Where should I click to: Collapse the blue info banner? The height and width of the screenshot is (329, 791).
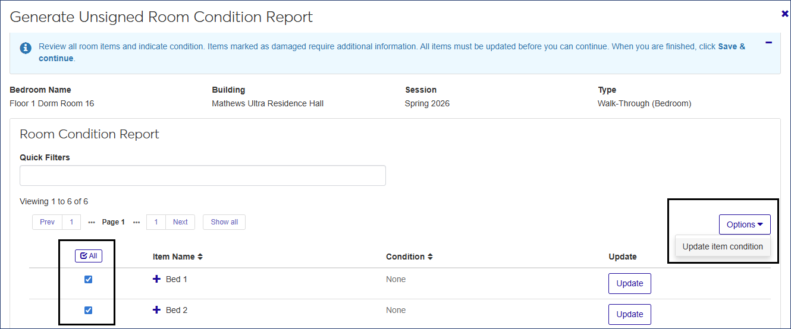click(x=768, y=43)
